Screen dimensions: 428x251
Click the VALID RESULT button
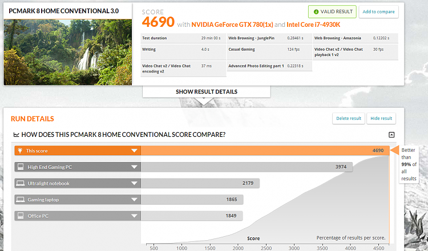[332, 12]
